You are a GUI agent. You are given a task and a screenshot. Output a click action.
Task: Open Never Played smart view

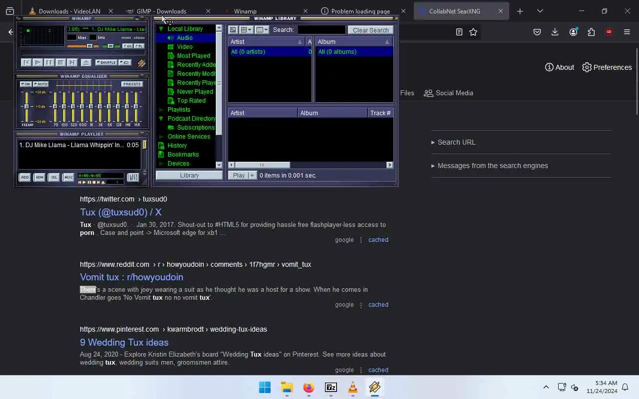(x=195, y=92)
